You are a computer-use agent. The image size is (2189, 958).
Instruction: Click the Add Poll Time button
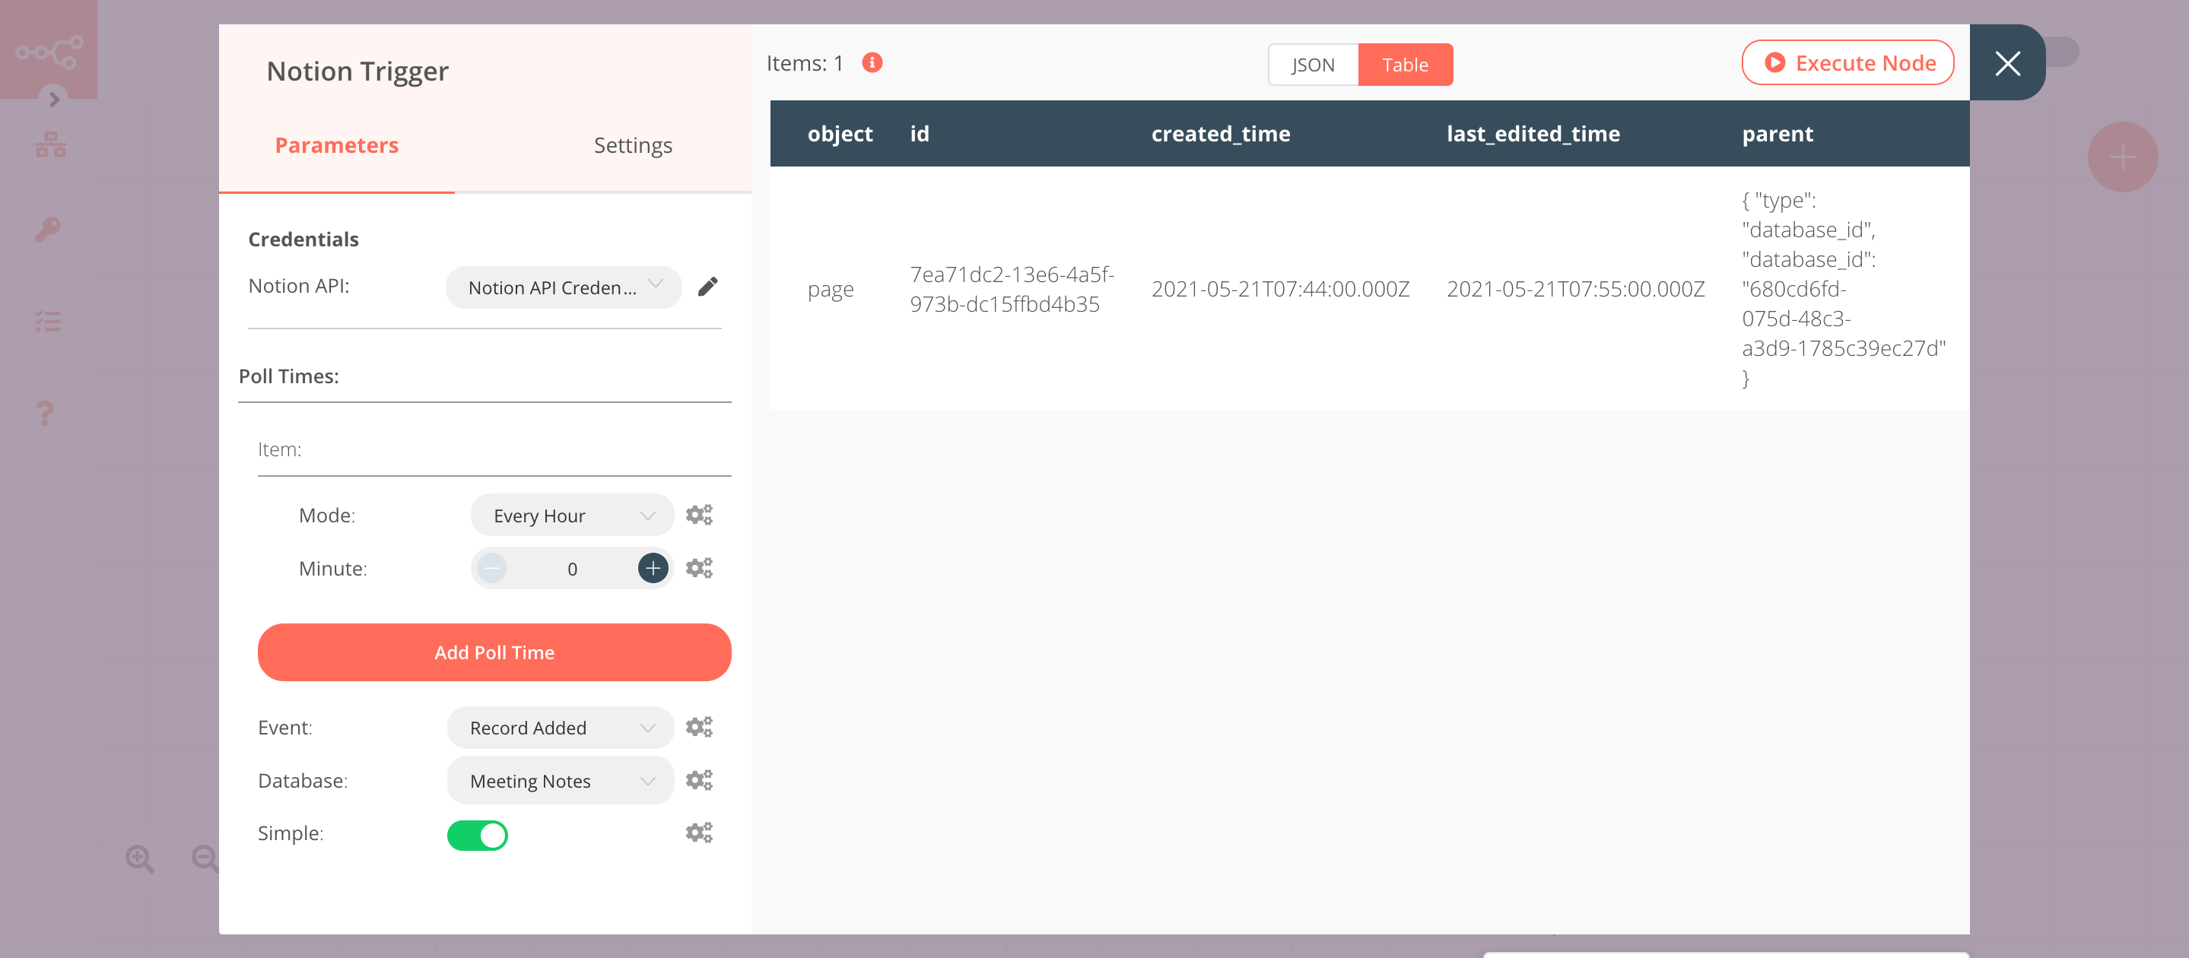coord(494,652)
